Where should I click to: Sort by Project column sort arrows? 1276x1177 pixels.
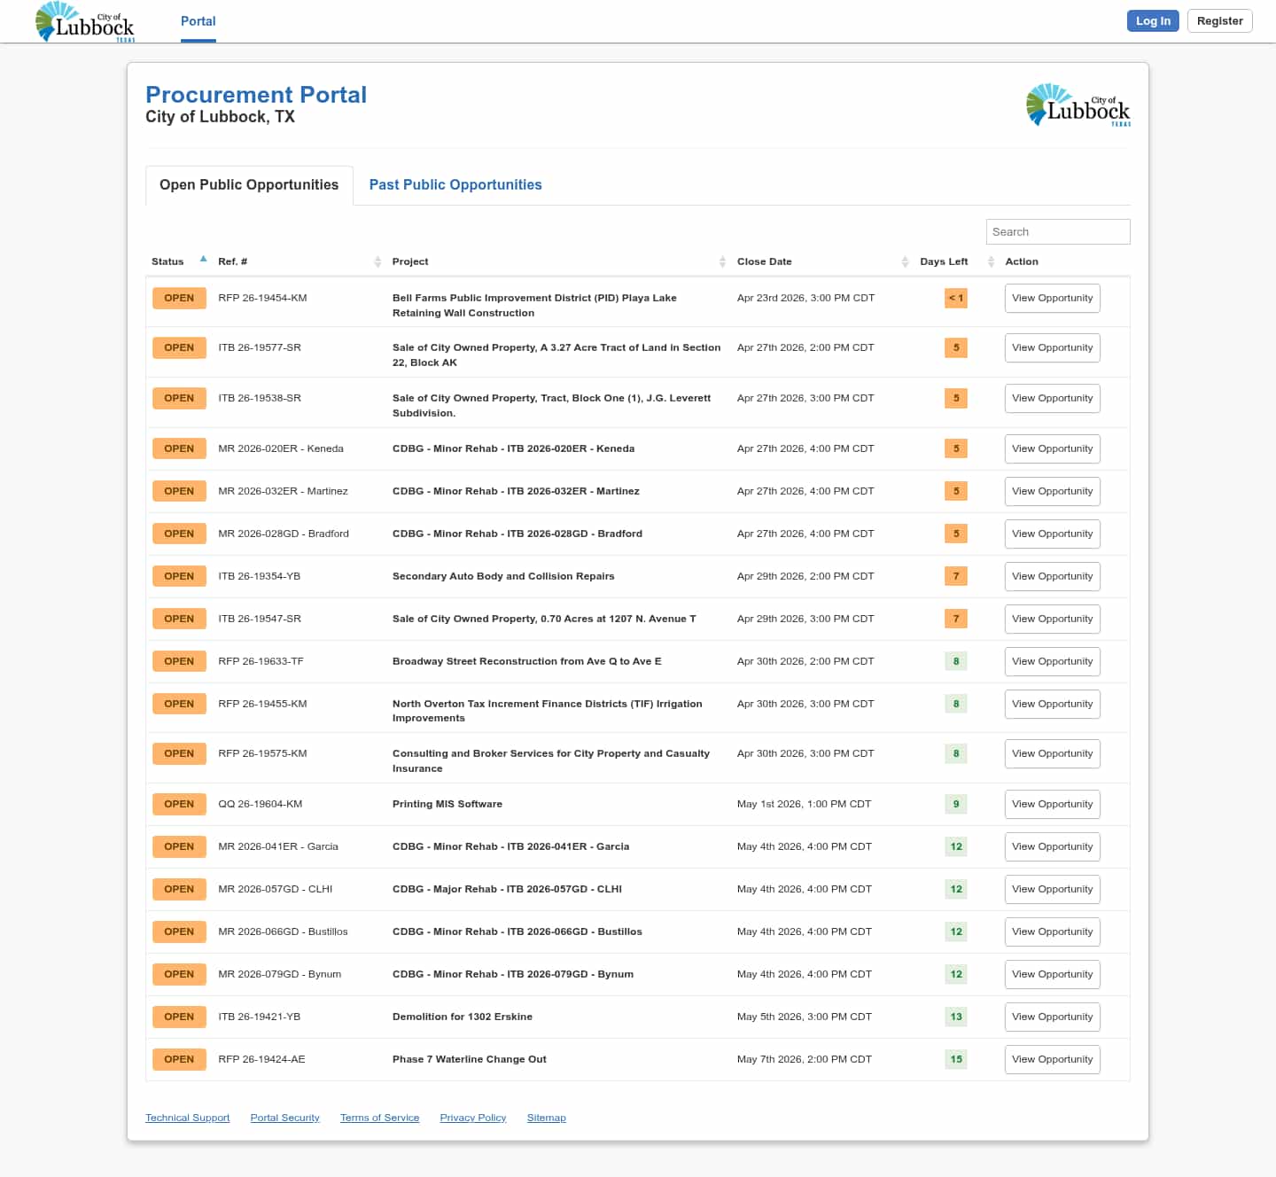pyautogui.click(x=722, y=261)
